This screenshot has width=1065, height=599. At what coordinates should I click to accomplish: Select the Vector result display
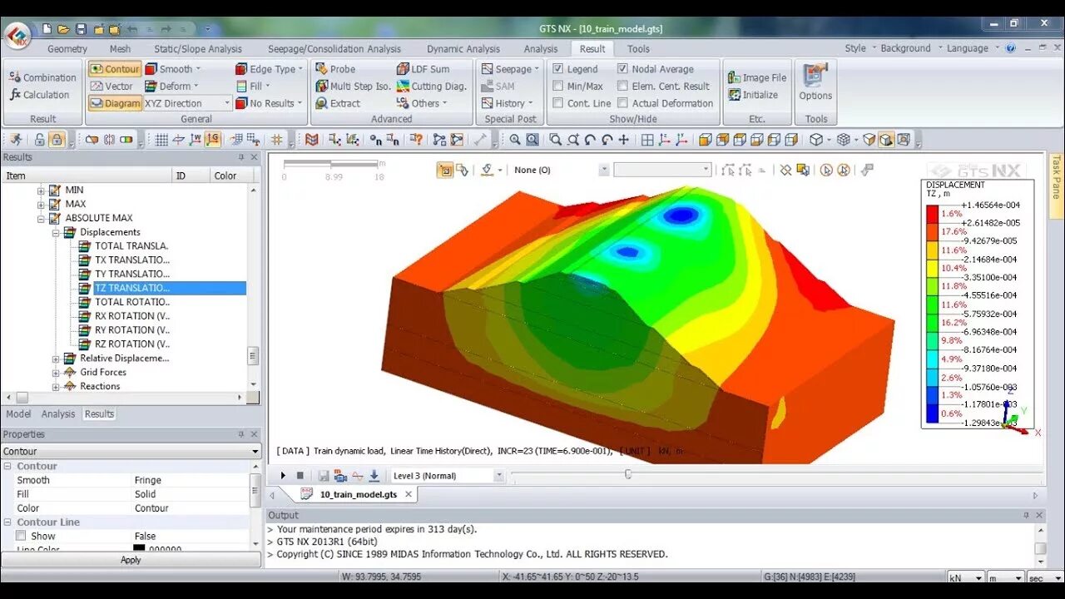click(x=111, y=87)
